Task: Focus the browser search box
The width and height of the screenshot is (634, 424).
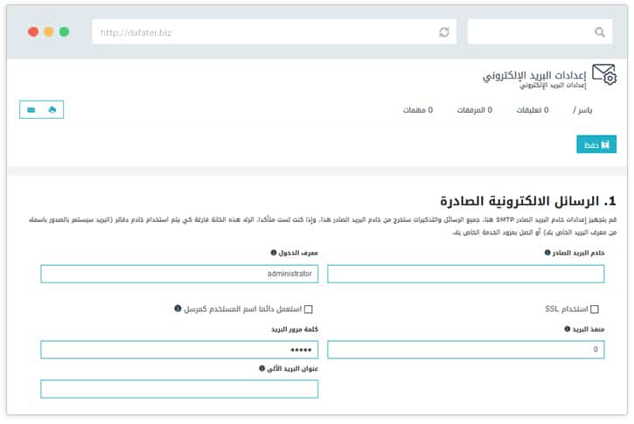Action: [x=540, y=32]
